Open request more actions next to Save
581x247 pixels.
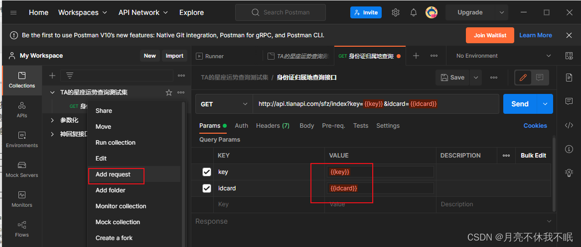[494, 78]
